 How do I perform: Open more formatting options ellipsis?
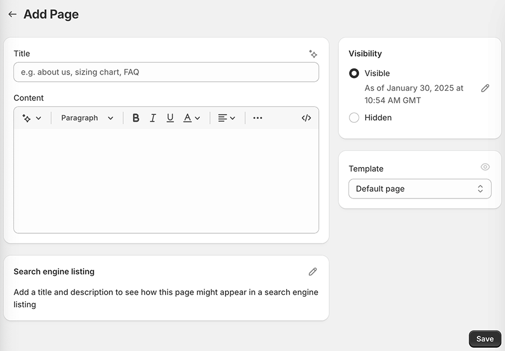click(258, 118)
